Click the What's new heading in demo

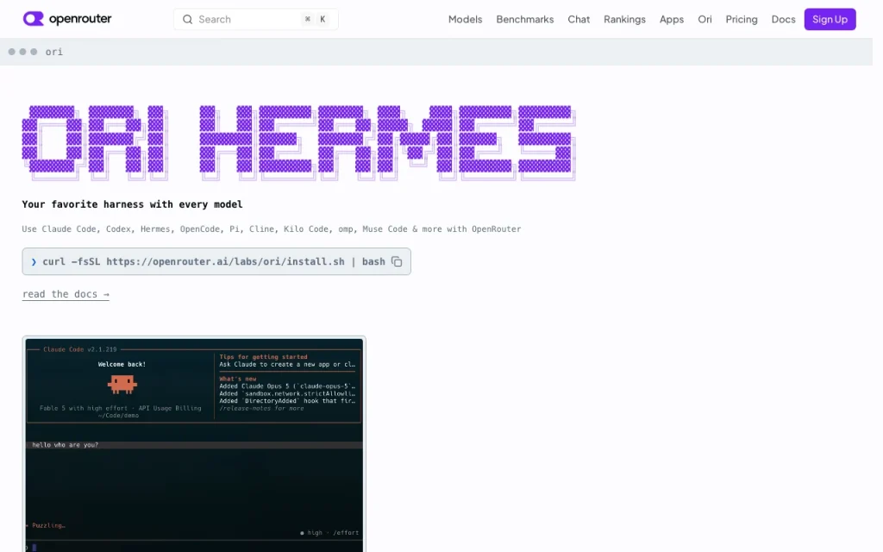click(x=238, y=379)
